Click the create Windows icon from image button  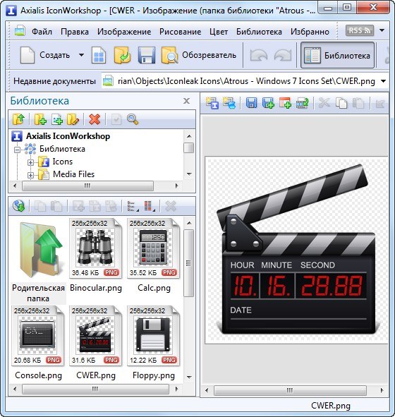pyautogui.click(x=212, y=103)
